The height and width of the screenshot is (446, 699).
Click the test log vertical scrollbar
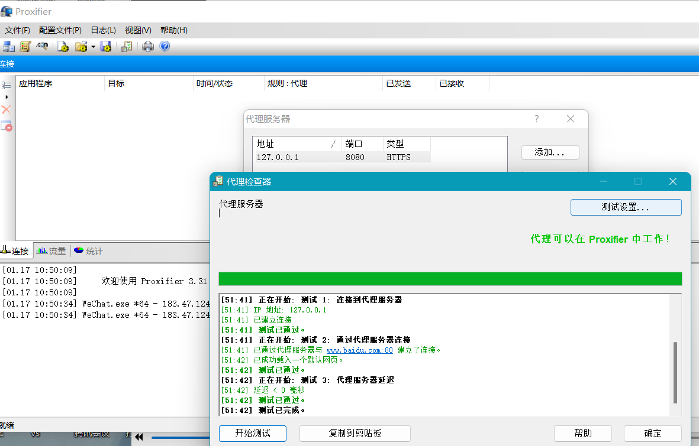[x=675, y=373]
